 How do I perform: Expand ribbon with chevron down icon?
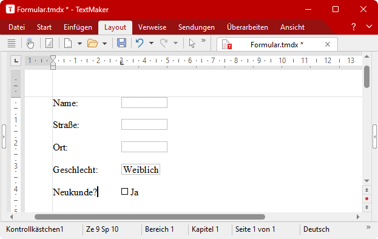tap(369, 26)
